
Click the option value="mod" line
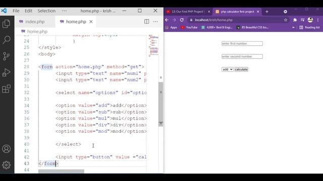click(x=101, y=131)
